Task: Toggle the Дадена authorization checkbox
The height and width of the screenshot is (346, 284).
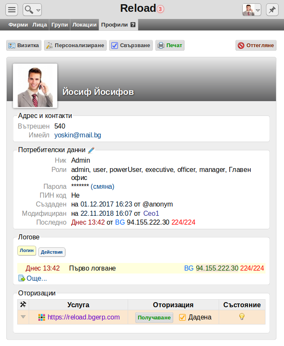Action: click(x=182, y=317)
